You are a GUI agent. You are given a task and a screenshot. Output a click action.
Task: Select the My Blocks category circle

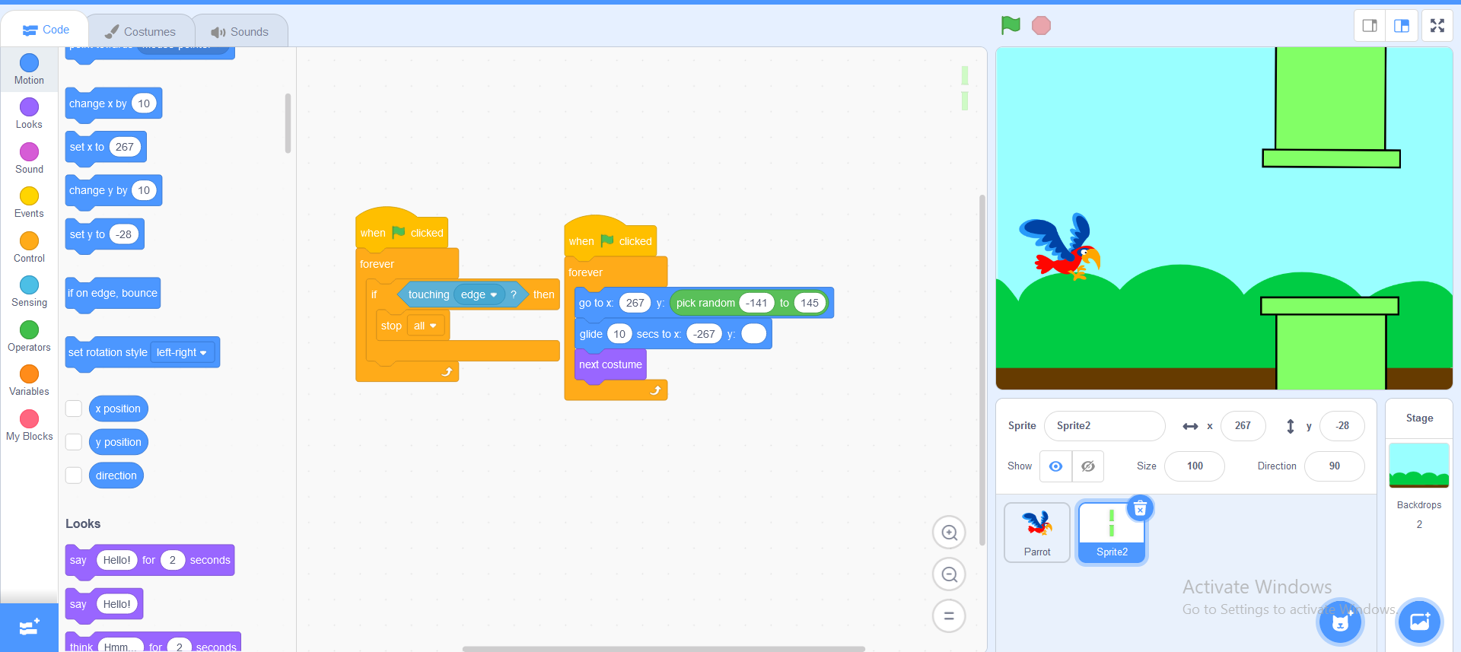(x=29, y=418)
